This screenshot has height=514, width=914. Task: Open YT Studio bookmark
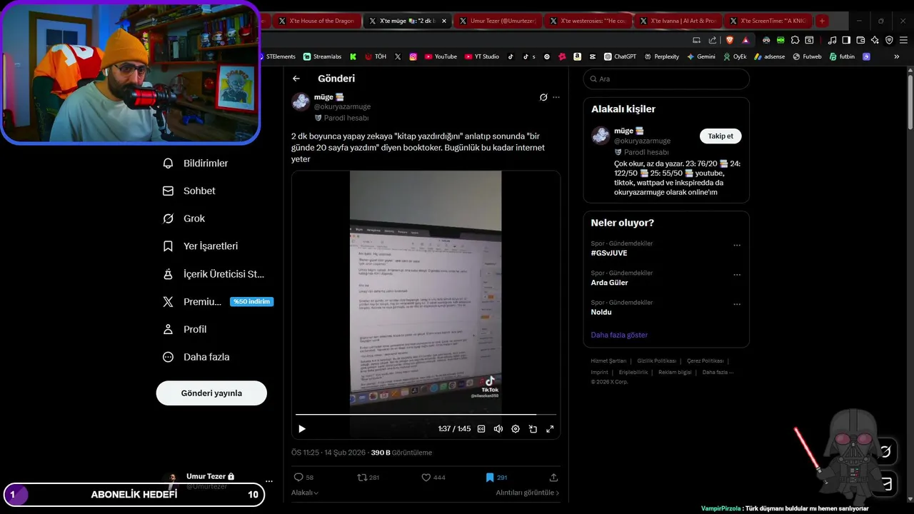click(x=482, y=56)
